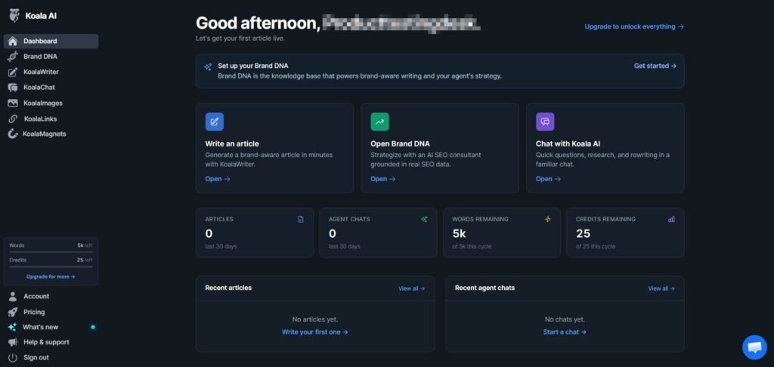The image size is (774, 367).
Task: Click the 25 credits remaining value
Action: point(583,234)
